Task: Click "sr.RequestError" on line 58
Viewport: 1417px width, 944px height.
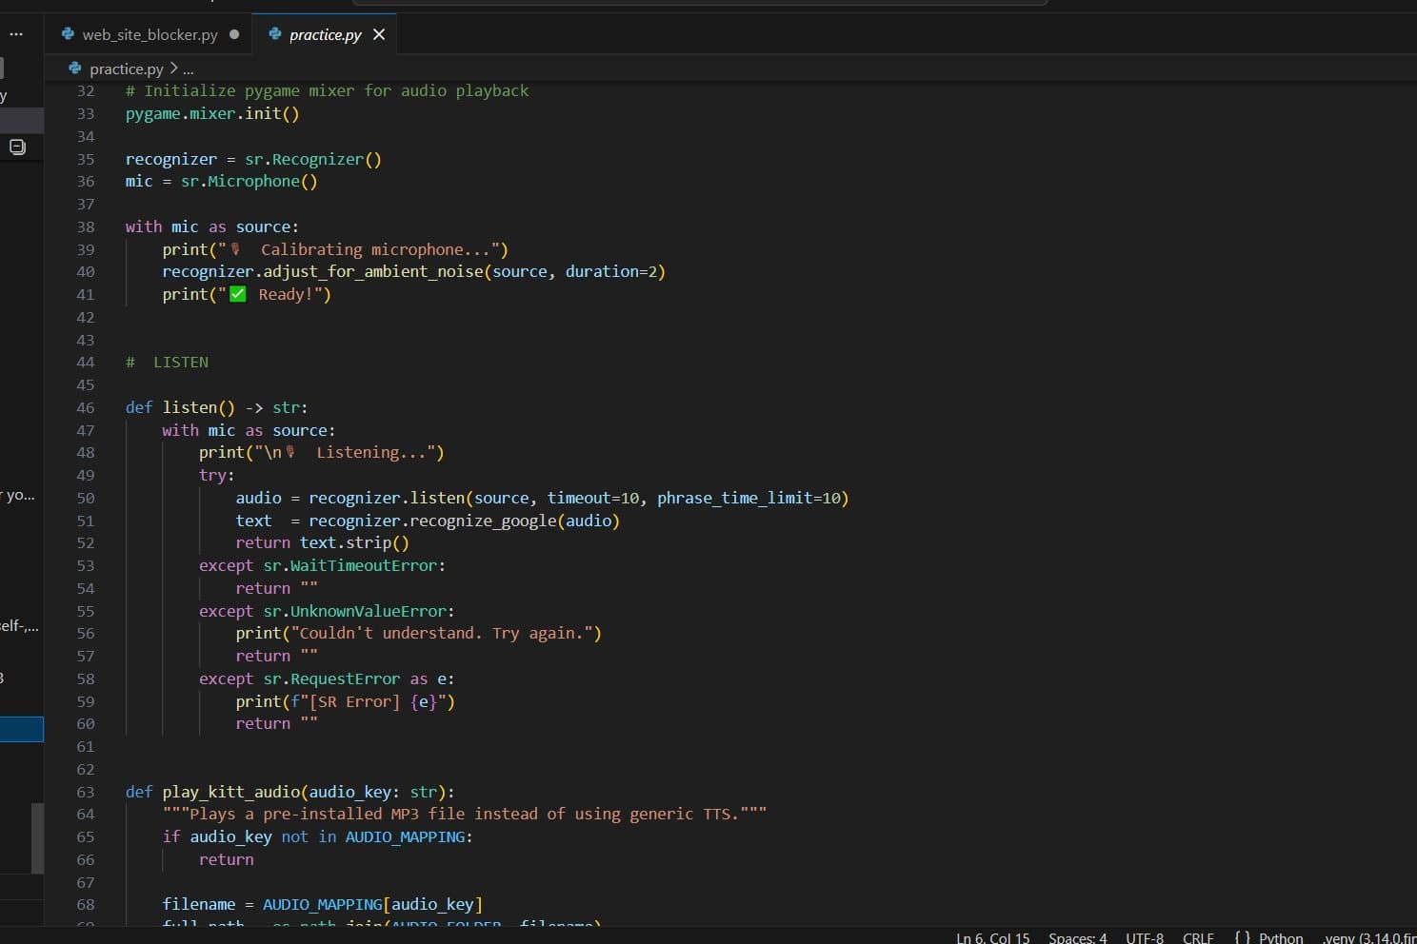Action: point(331,678)
